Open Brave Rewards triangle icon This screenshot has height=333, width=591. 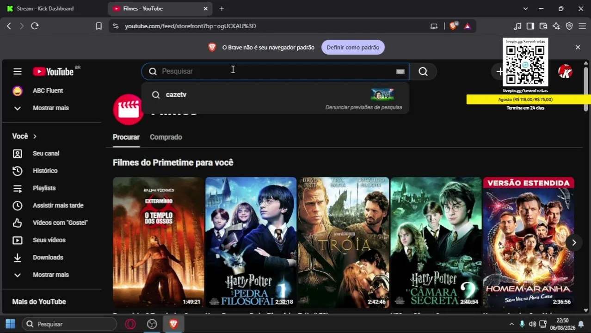pyautogui.click(x=468, y=26)
